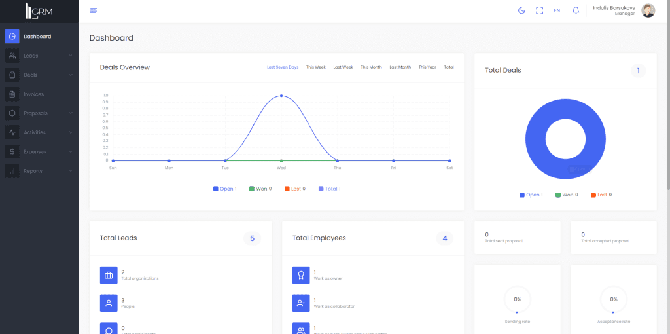Viewport: 670px width, 334px height.
Task: Open the EN language selector
Action: 557,10
